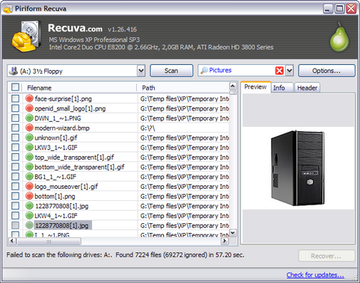This screenshot has height=283, width=360.
Task: Click the horizontal scrollbar left arrow
Action: [12, 241]
